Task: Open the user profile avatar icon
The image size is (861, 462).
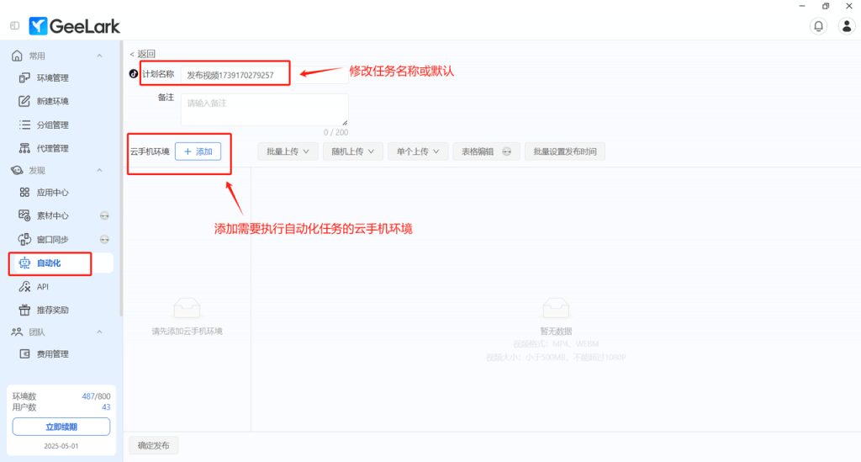Action: (847, 26)
